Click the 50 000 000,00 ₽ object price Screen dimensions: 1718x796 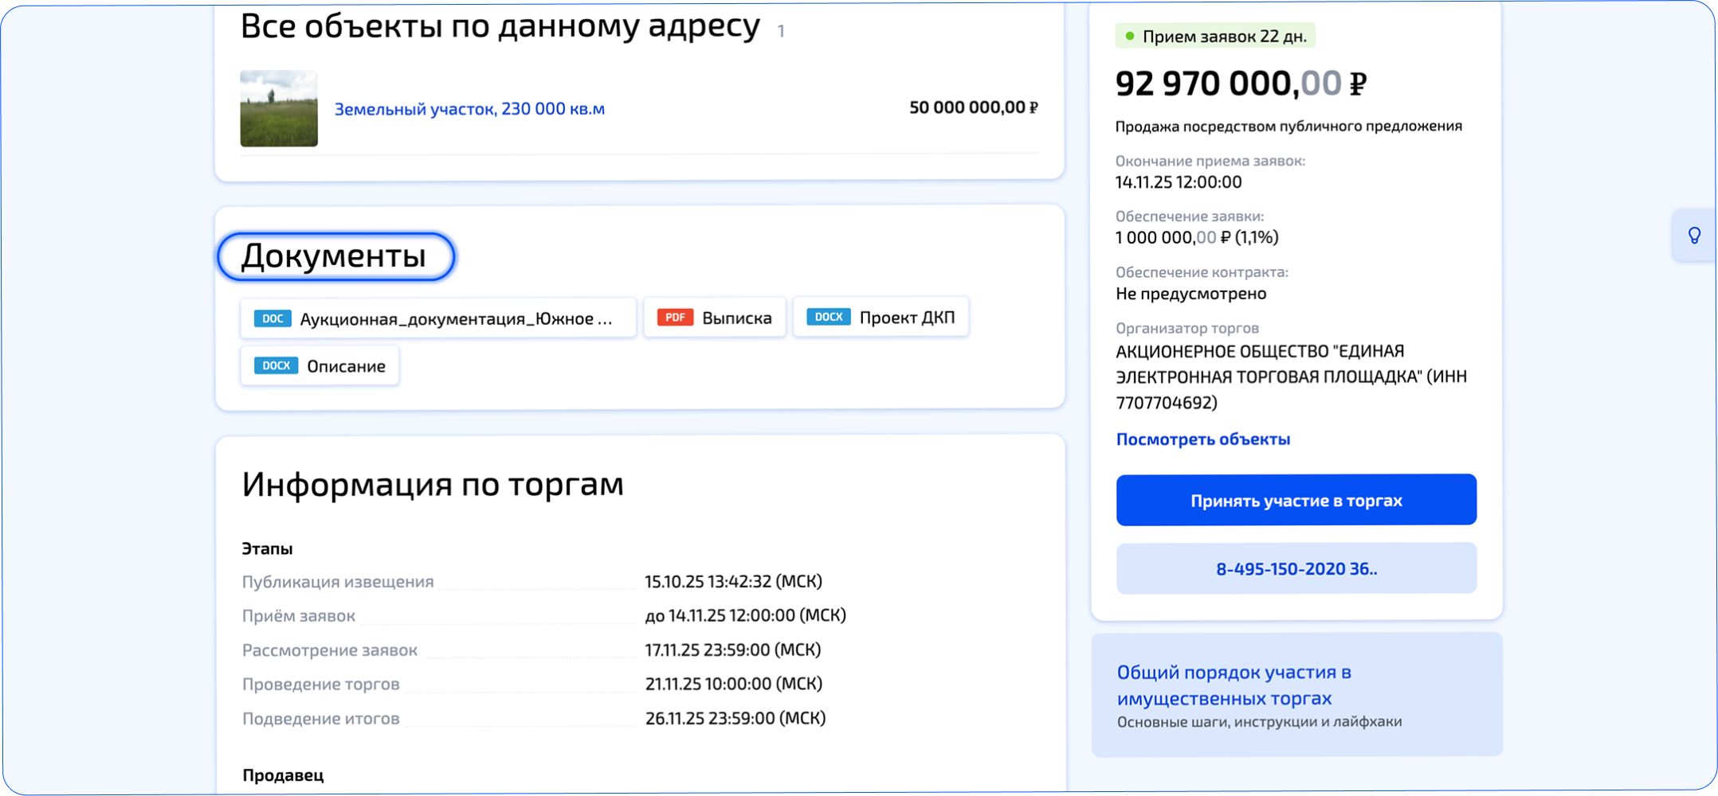[x=974, y=107]
